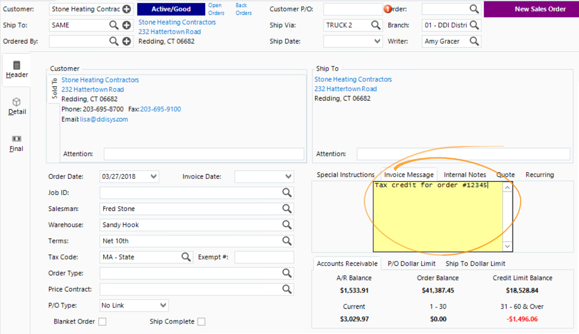Check the Ship Complete option

coord(201,322)
